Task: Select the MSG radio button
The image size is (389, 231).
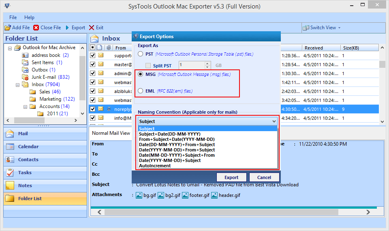Action: click(x=141, y=74)
